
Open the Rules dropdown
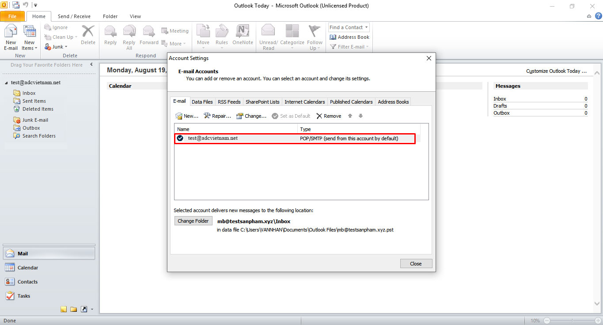click(222, 35)
